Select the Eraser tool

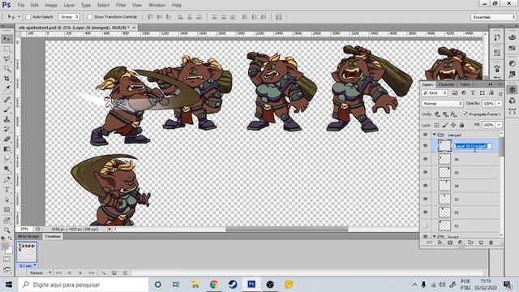pyautogui.click(x=6, y=139)
